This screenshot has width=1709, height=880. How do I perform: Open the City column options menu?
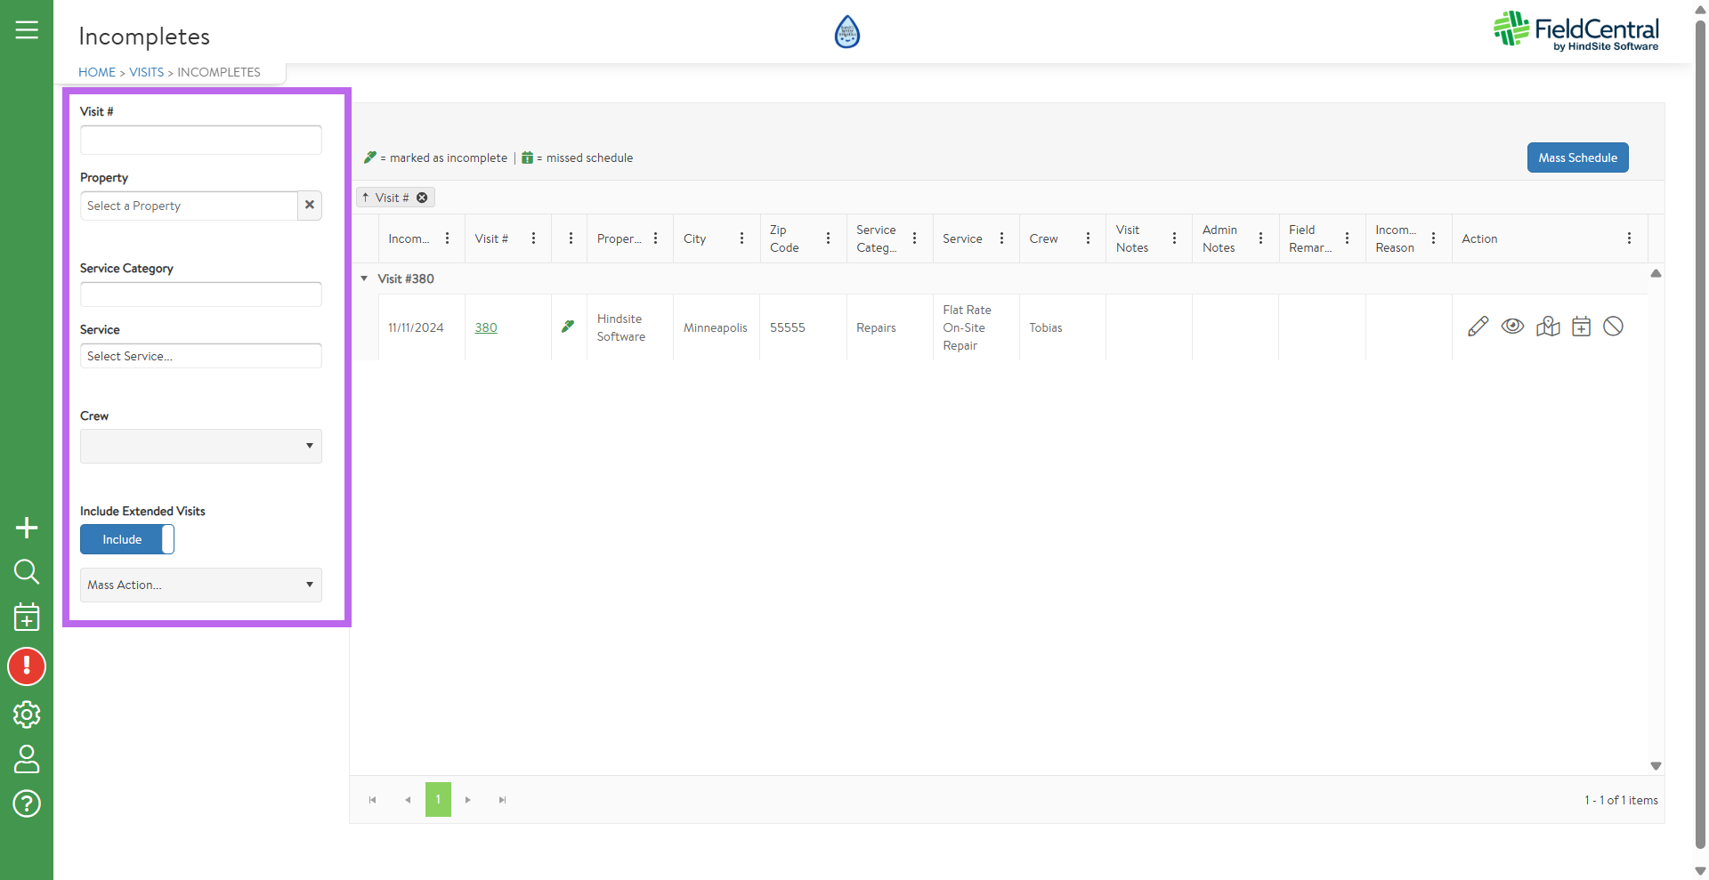(741, 238)
